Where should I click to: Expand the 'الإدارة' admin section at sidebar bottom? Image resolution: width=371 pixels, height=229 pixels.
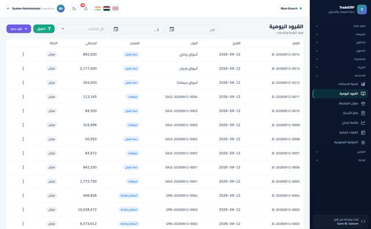pos(340,160)
